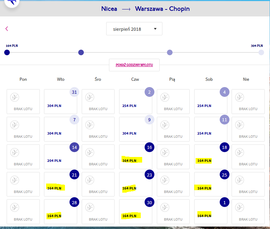Click the Nicea origin city in header
The height and width of the screenshot is (229, 270).
tap(109, 9)
